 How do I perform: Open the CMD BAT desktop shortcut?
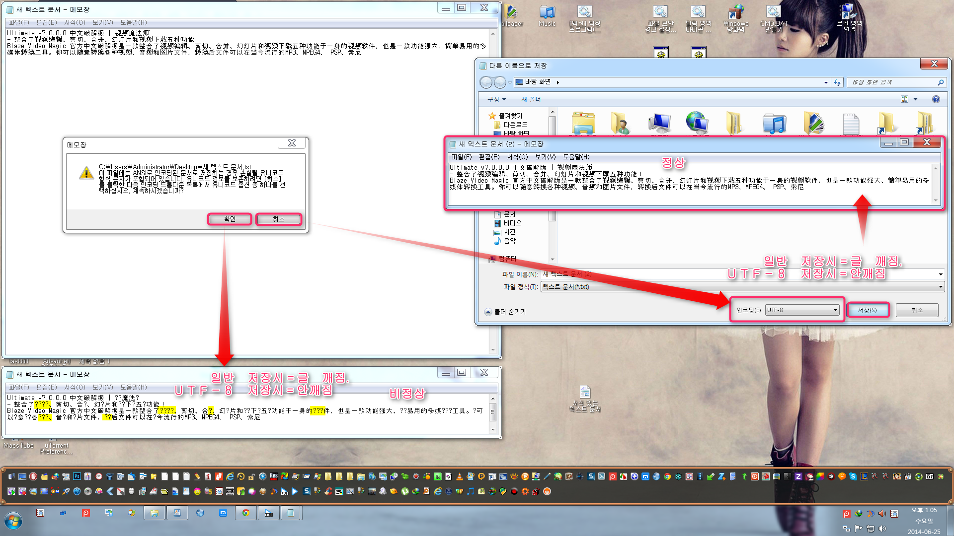[x=774, y=18]
